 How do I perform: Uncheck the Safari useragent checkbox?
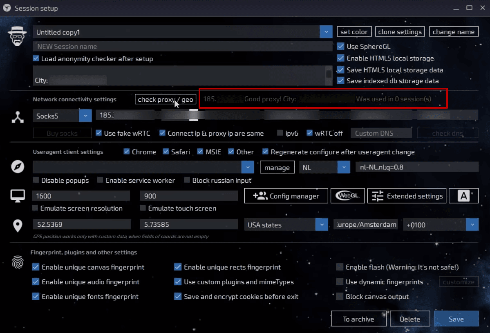(166, 152)
